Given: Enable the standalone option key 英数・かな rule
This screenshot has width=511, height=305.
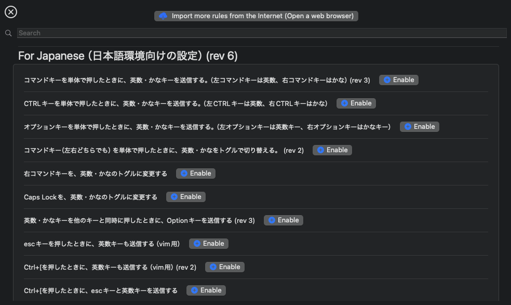Looking at the screenshot, I should pyautogui.click(x=419, y=126).
